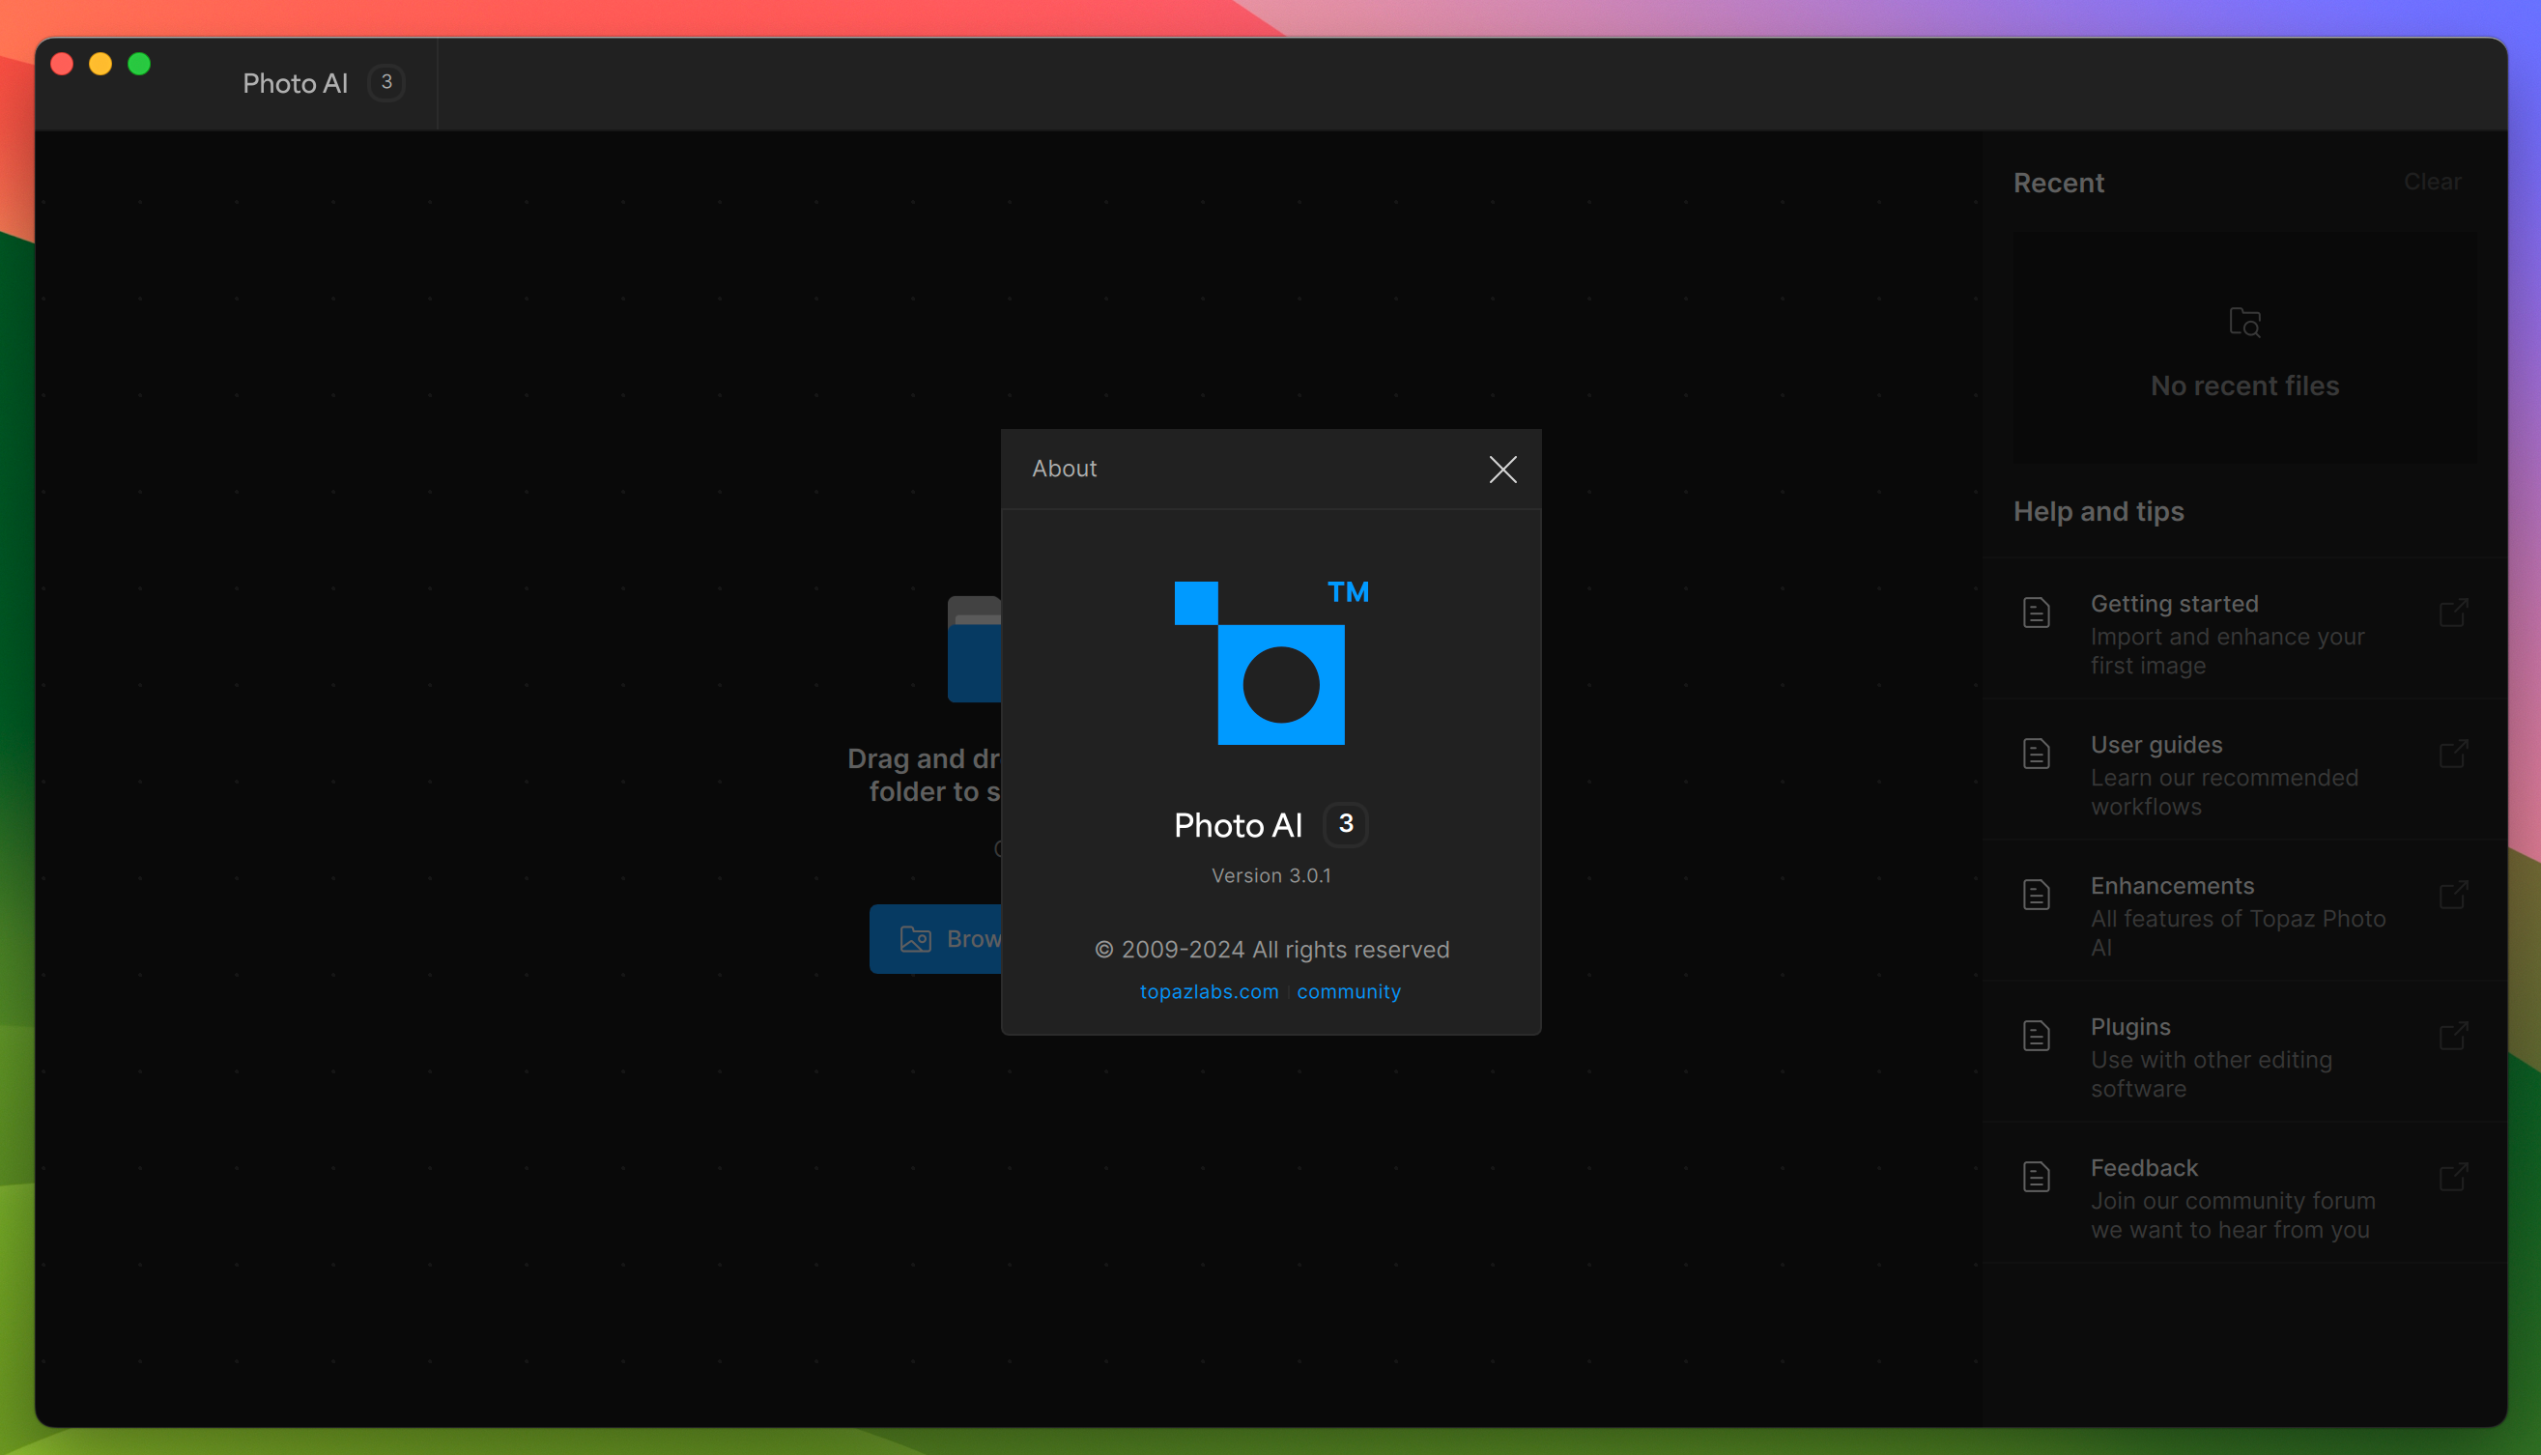Click the Recent heading

click(x=2058, y=183)
